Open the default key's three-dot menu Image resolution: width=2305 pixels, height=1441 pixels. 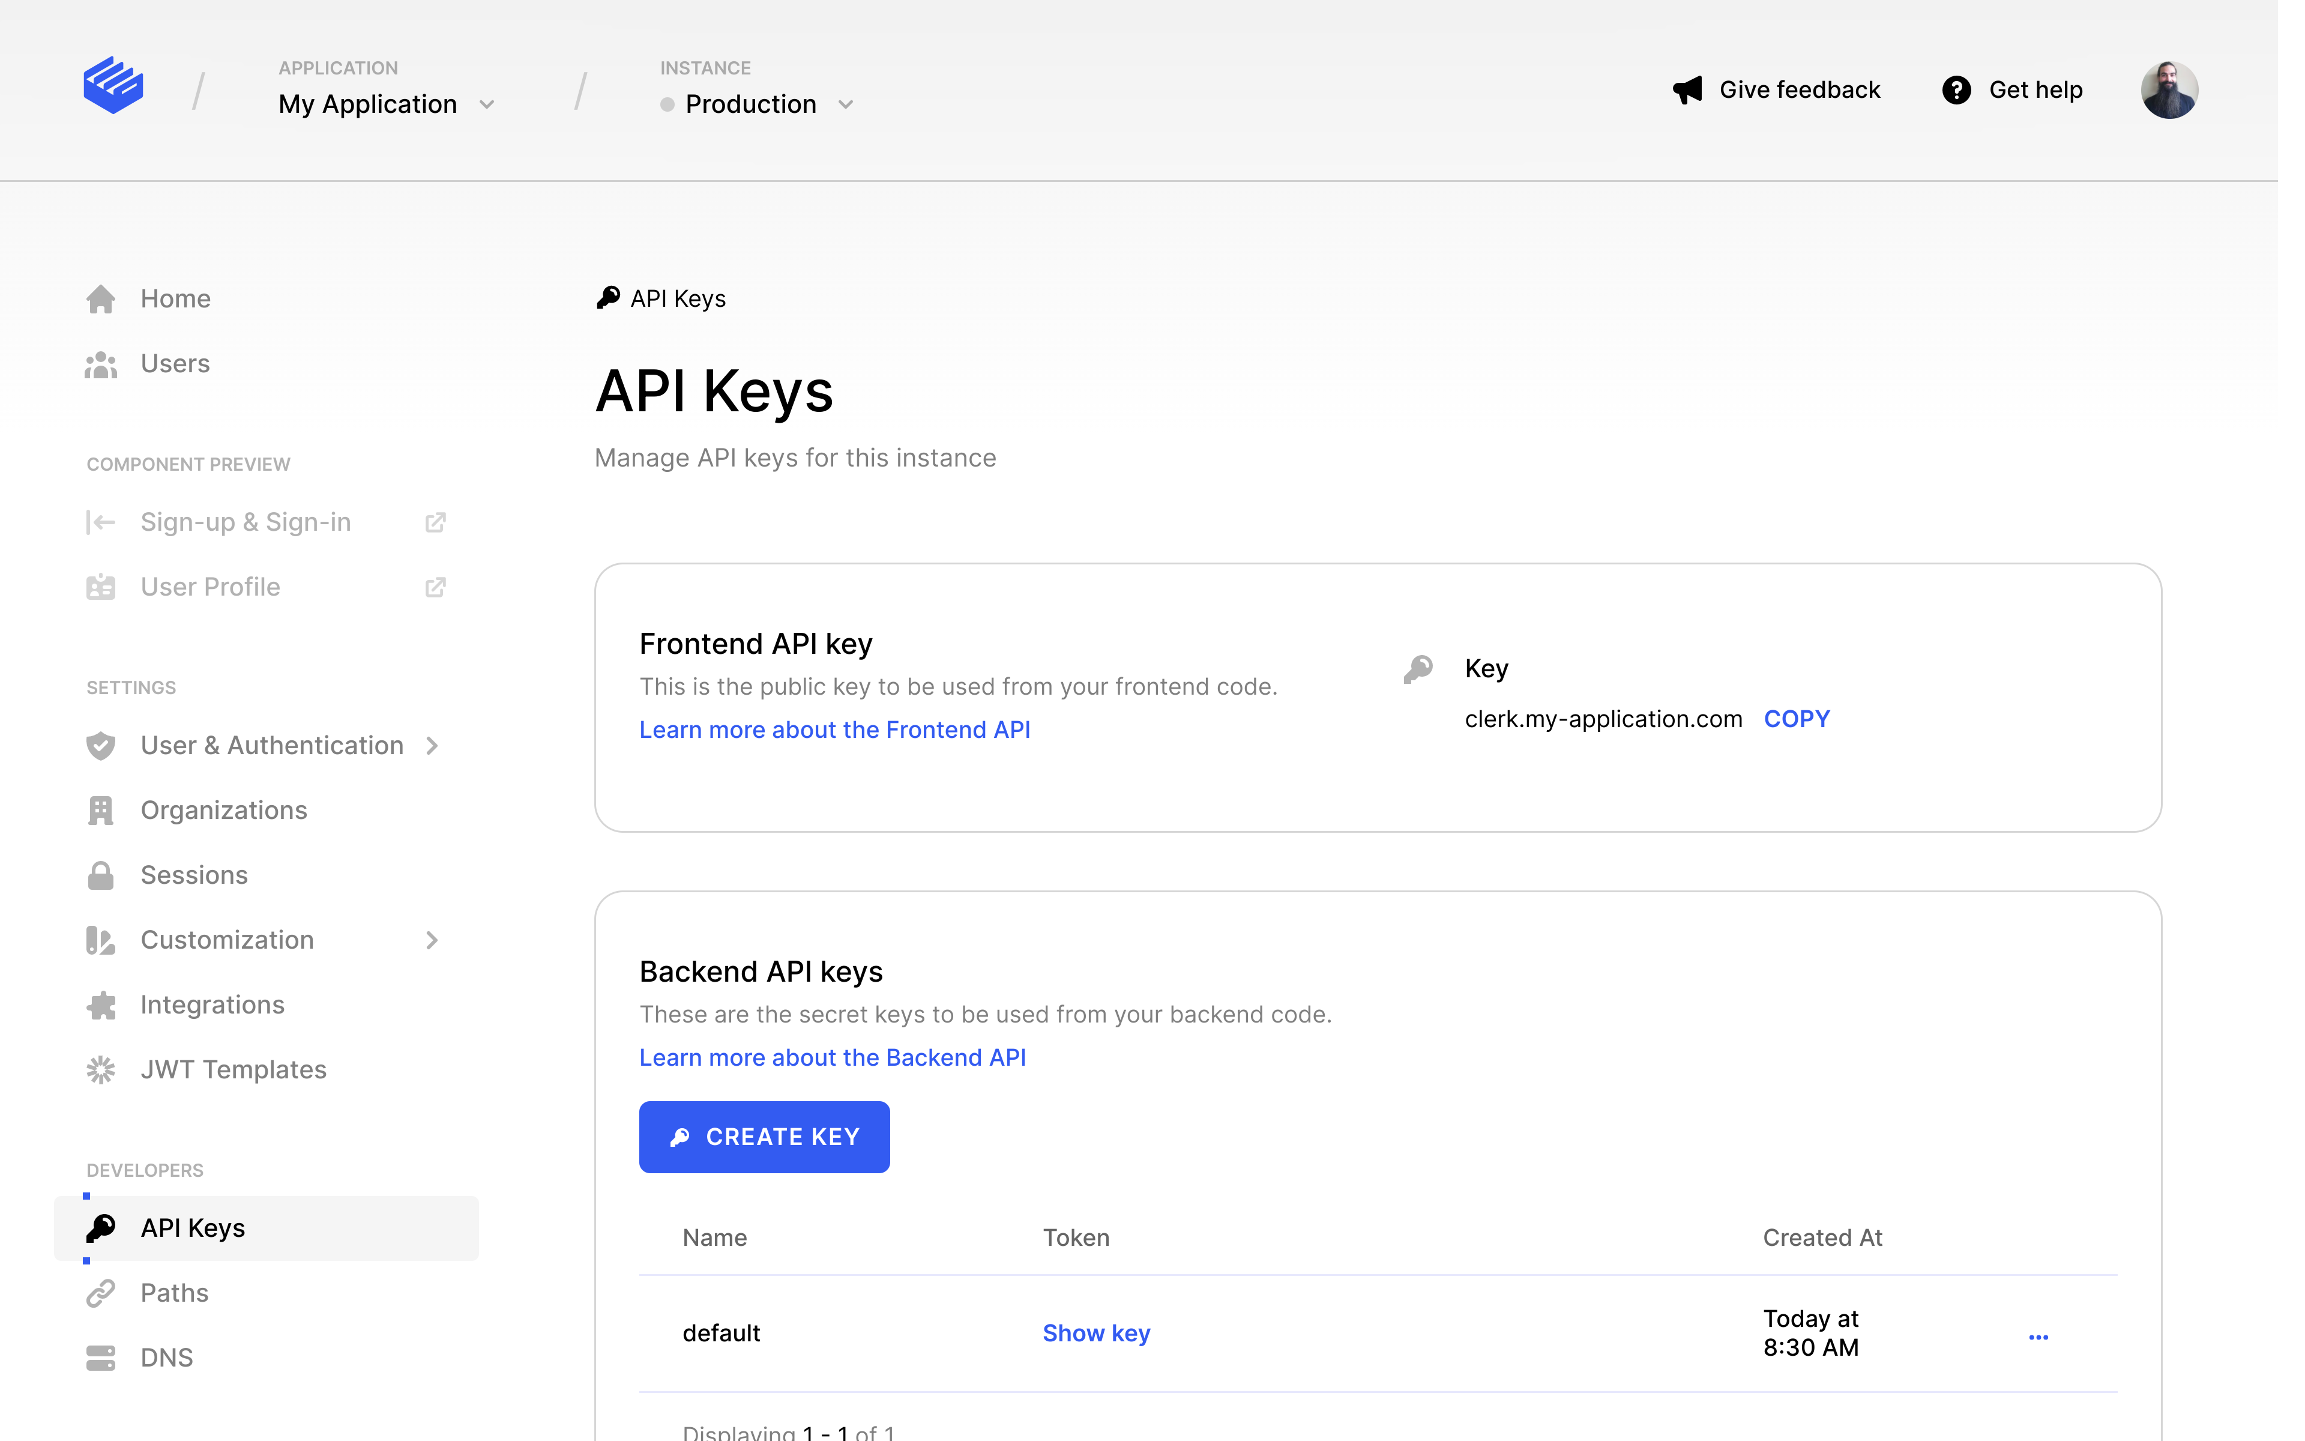[x=2038, y=1337]
